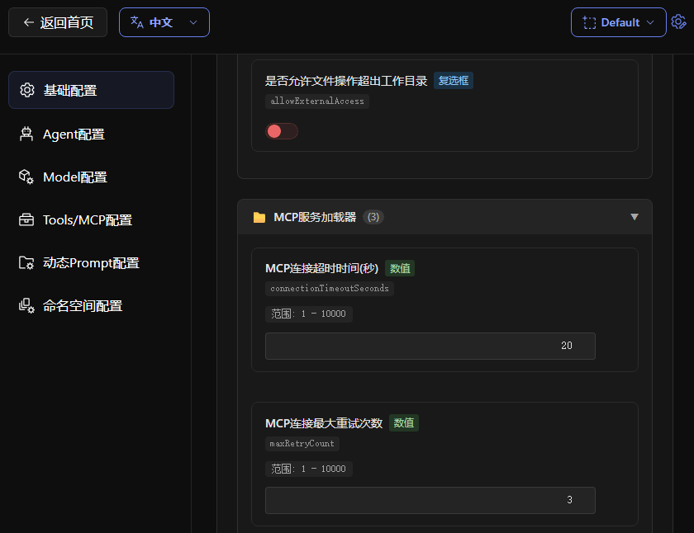The width and height of the screenshot is (694, 533).
Task: Open the Agent配置 menu item
Action: click(x=74, y=134)
